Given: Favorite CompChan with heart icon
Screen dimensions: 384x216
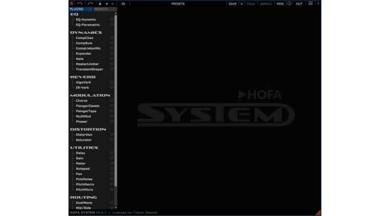Looking at the screenshot, I should click(112, 38).
